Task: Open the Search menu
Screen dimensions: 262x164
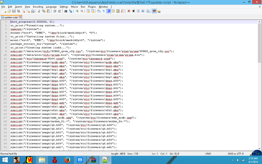Action: 18,7
